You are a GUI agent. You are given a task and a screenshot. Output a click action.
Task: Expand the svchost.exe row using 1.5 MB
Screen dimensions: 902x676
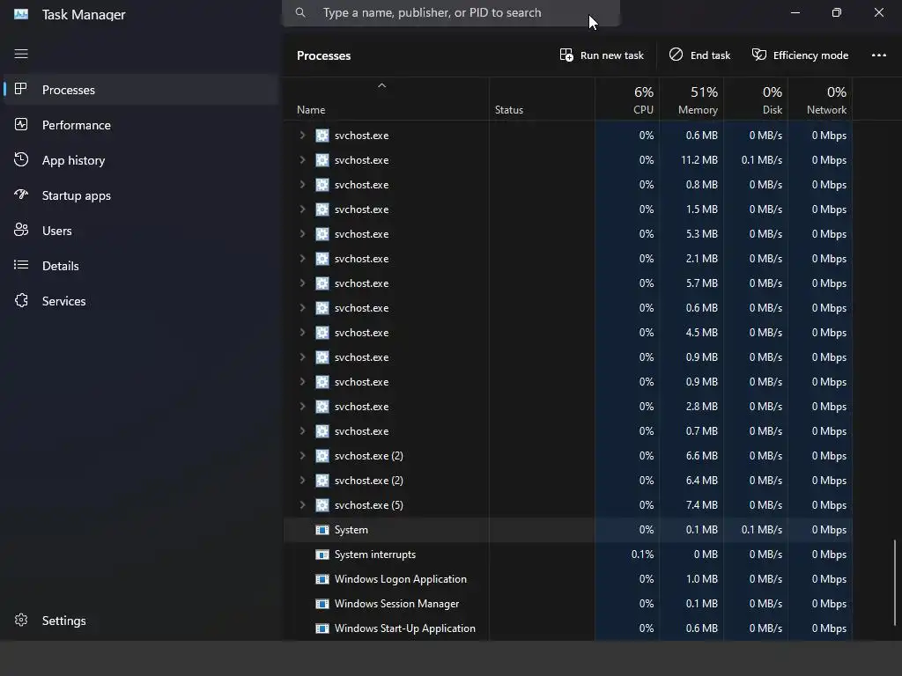pos(302,209)
